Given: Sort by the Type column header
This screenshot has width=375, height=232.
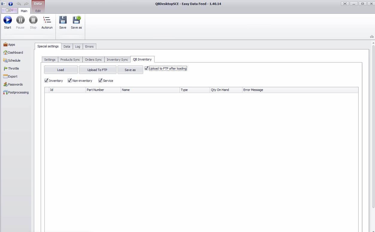Looking at the screenshot, I should 195,90.
